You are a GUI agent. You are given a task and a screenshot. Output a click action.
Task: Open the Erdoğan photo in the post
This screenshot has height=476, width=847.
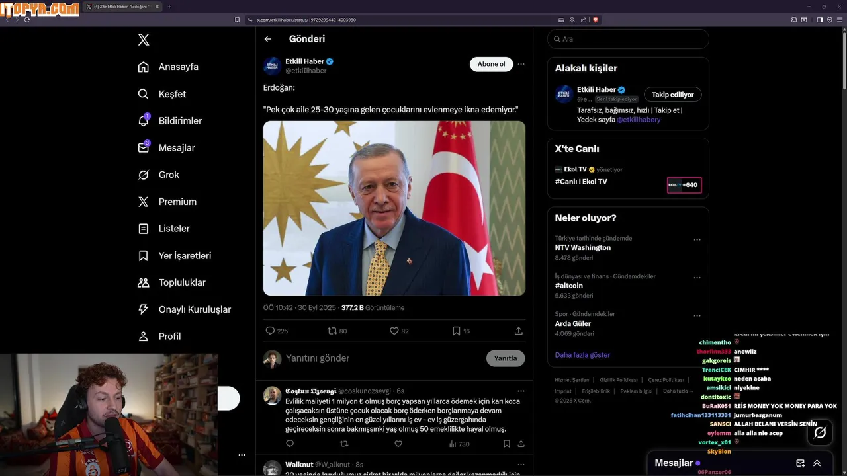click(394, 208)
